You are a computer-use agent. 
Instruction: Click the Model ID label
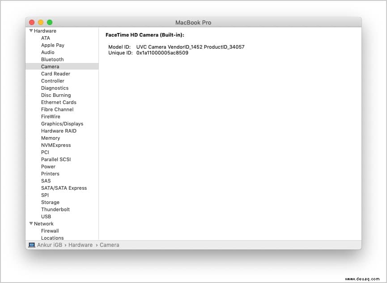coord(119,47)
